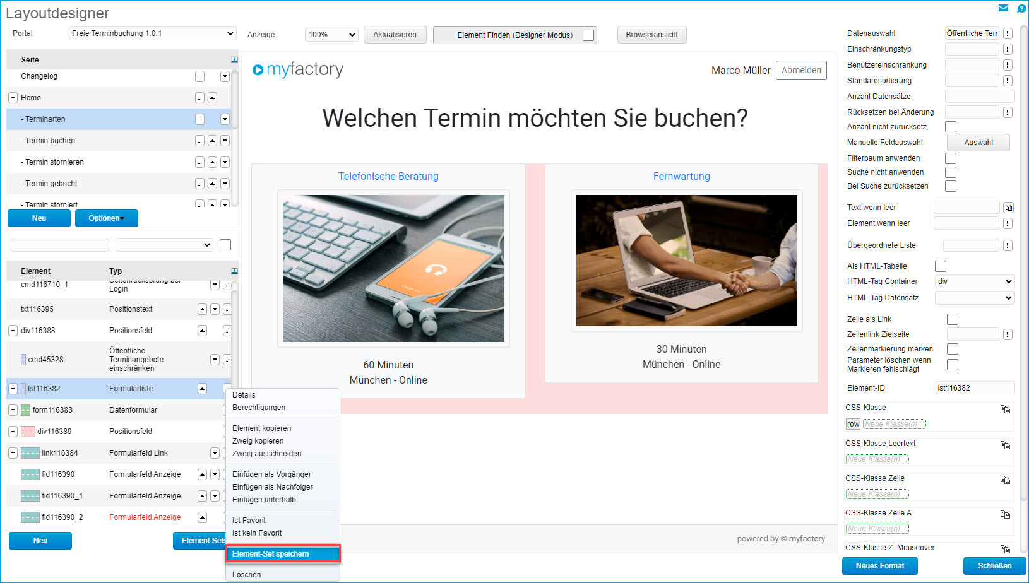Click Element-Set speichern menu entry
The width and height of the screenshot is (1029, 583).
(x=283, y=554)
